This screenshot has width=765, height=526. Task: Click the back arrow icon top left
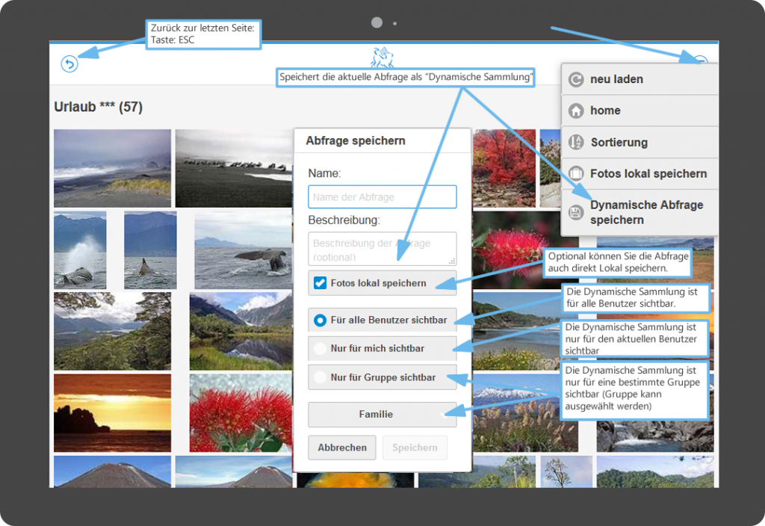click(x=69, y=64)
